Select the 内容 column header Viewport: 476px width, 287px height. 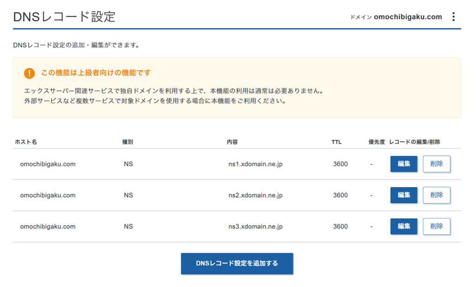tap(232, 142)
